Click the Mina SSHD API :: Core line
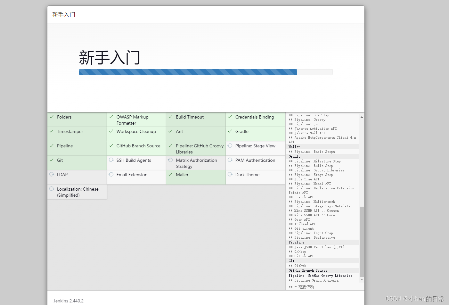449x305 pixels. pyautogui.click(x=312, y=215)
